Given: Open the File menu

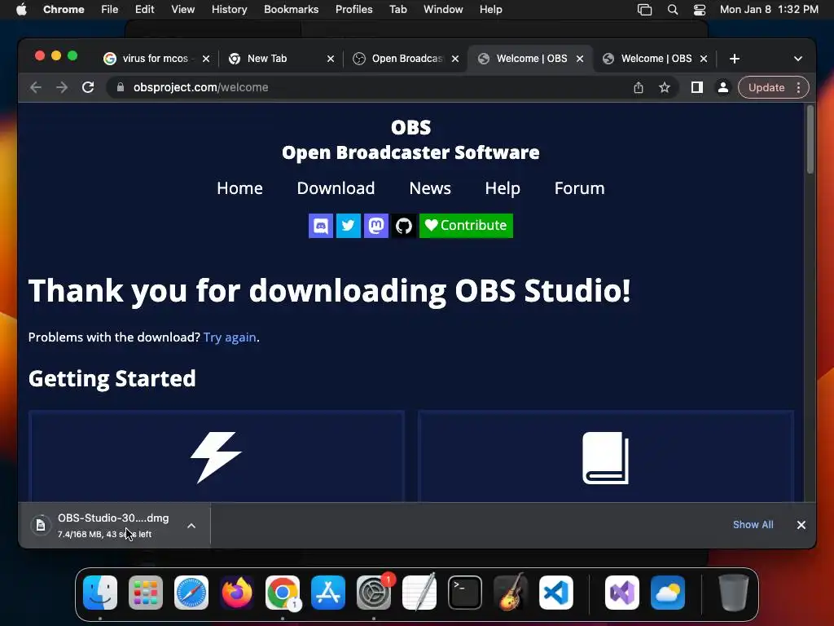Looking at the screenshot, I should [110, 10].
